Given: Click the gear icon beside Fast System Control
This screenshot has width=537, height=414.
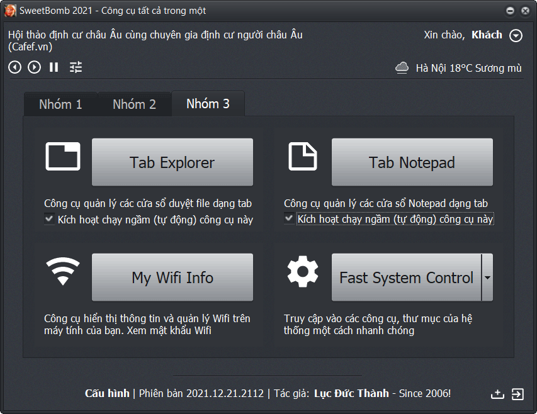Looking at the screenshot, I should point(303,271).
